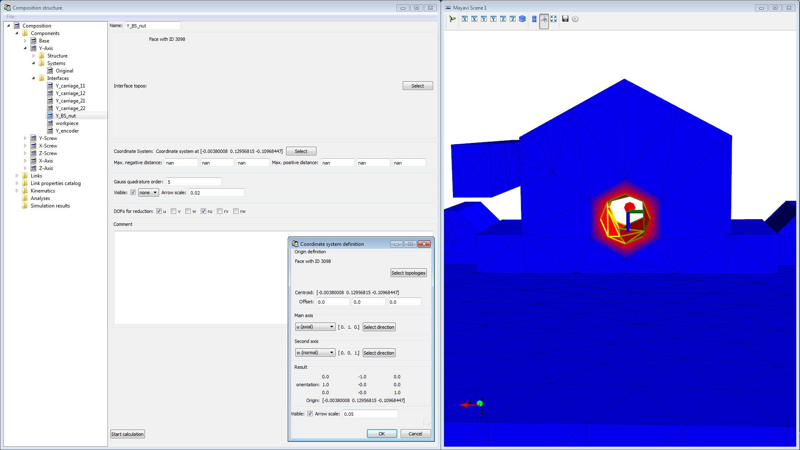
Task: Click the Y_encoder interface icon
Action: (50, 130)
